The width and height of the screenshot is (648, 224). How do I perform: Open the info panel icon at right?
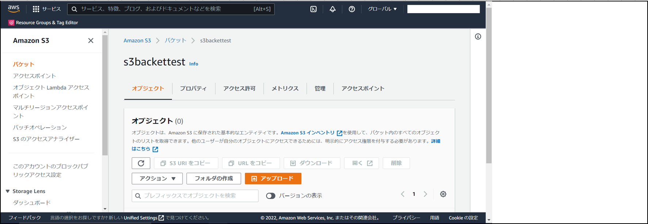[478, 37]
